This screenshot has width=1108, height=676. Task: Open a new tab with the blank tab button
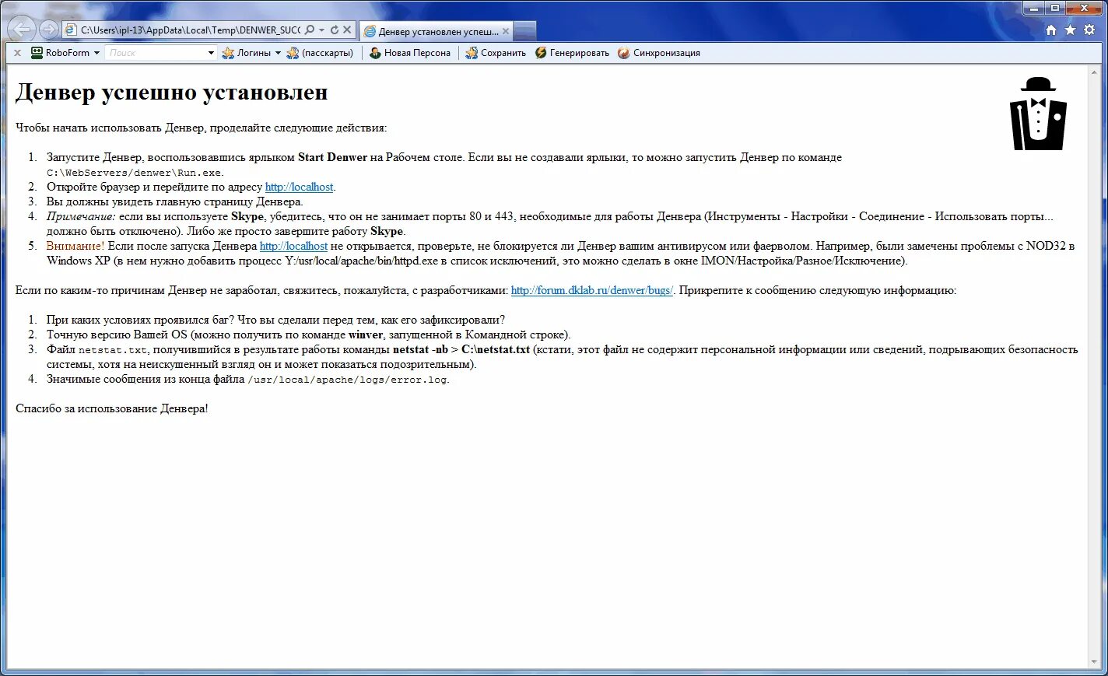(x=525, y=31)
